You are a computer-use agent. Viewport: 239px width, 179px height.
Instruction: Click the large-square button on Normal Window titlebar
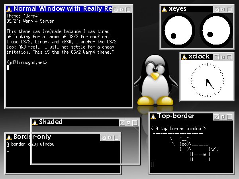click(x=128, y=10)
